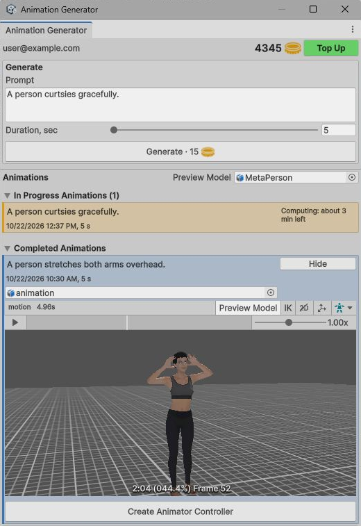Screen dimensions: 361x526
Task: Click the 4345 coin balance number
Action: (x=268, y=48)
